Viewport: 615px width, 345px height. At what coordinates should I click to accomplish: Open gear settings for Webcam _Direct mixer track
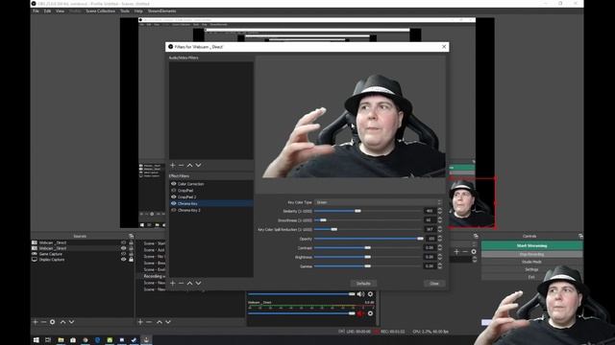370,313
